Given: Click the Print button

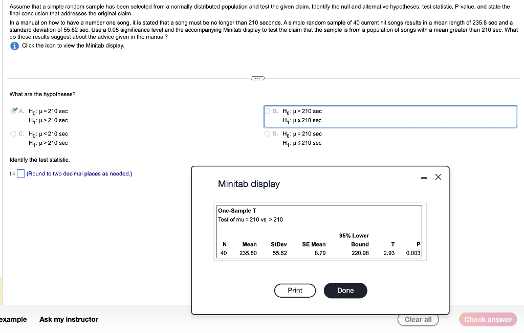Looking at the screenshot, I should pos(295,291).
